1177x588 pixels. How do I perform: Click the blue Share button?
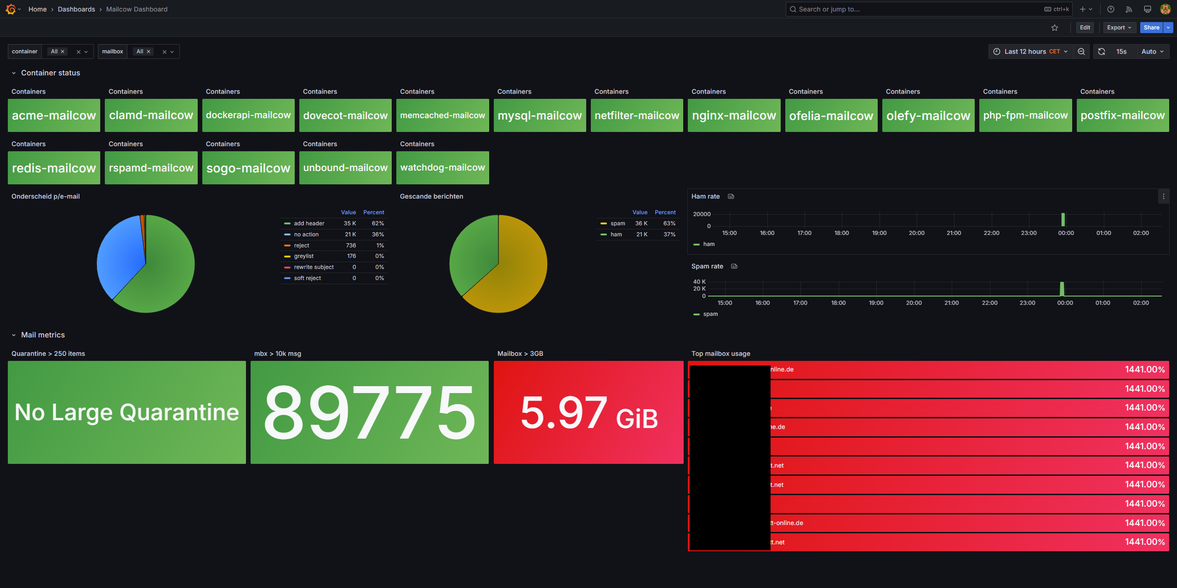1151,28
